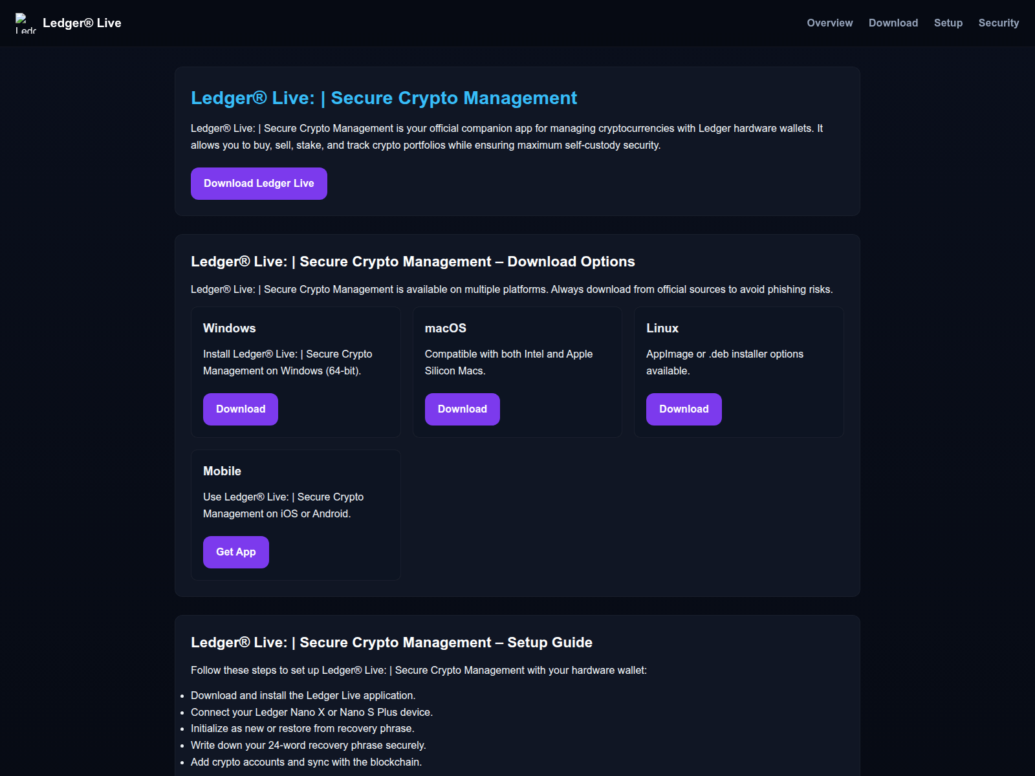
Task: Click the Download Options section heading
Action: 413,262
